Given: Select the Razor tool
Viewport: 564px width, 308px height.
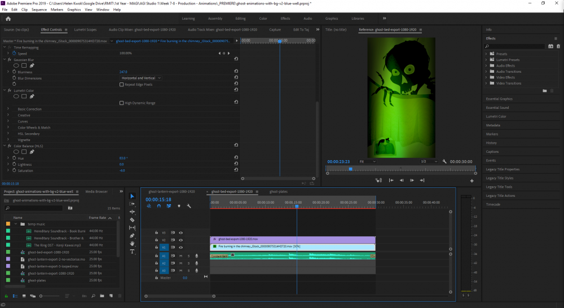Looking at the screenshot, I should [x=132, y=220].
